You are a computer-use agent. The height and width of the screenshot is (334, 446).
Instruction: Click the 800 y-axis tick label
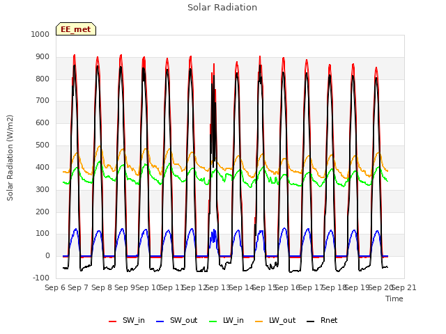43,79
